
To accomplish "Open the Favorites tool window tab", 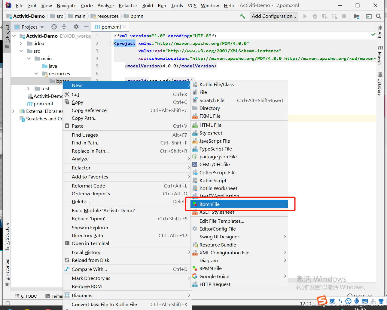I will [x=7, y=272].
